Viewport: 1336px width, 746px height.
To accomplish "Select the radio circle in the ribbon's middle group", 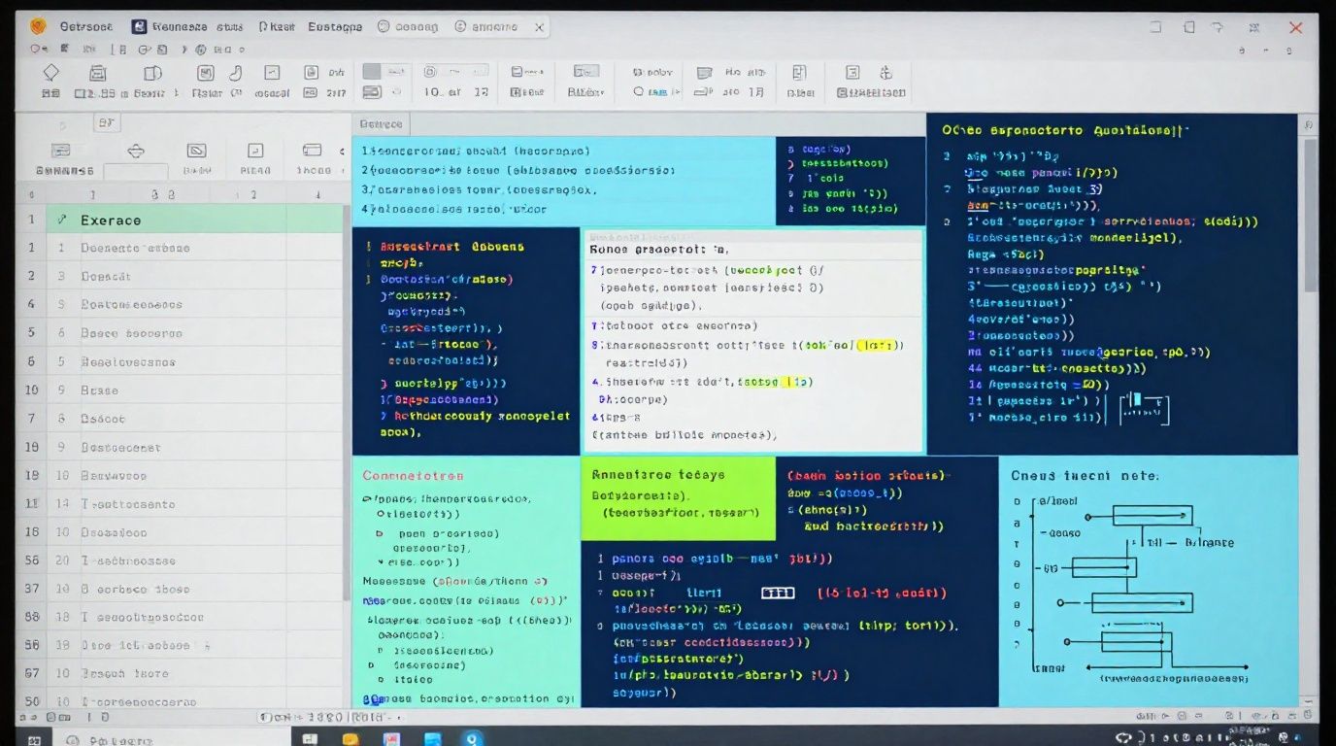I will pyautogui.click(x=639, y=92).
